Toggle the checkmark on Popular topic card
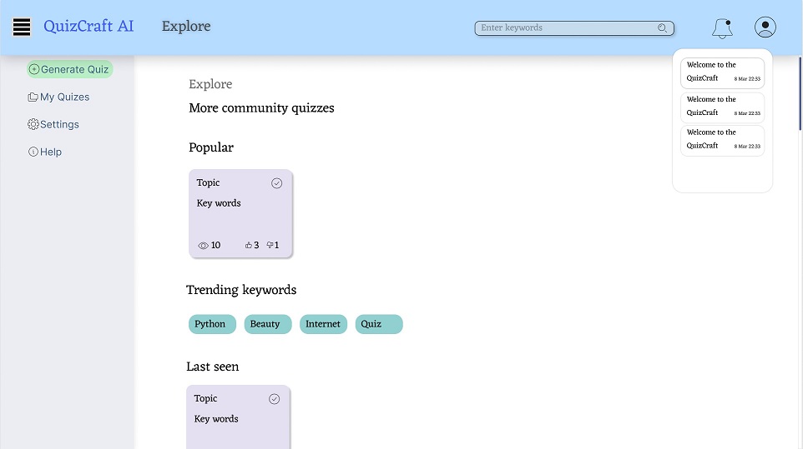 coord(277,183)
